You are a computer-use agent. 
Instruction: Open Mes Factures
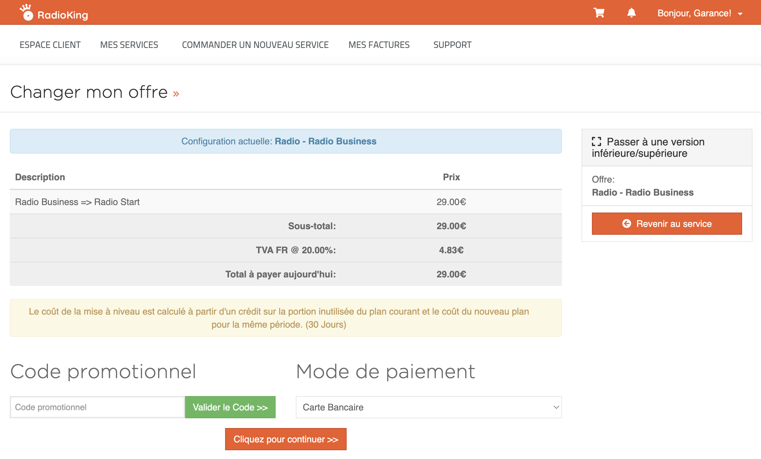[379, 45]
